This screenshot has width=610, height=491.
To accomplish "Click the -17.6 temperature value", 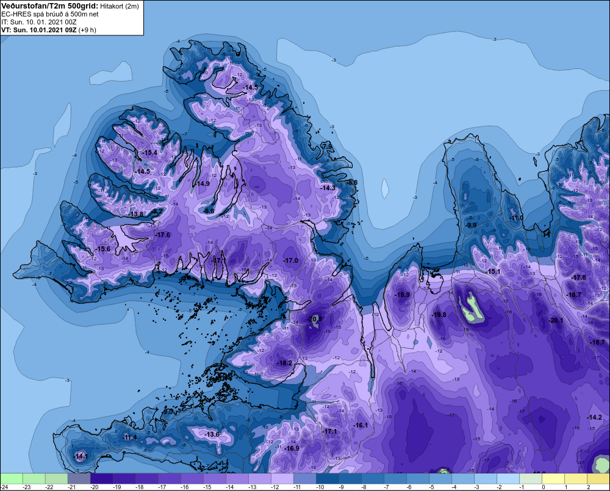I will coord(163,235).
